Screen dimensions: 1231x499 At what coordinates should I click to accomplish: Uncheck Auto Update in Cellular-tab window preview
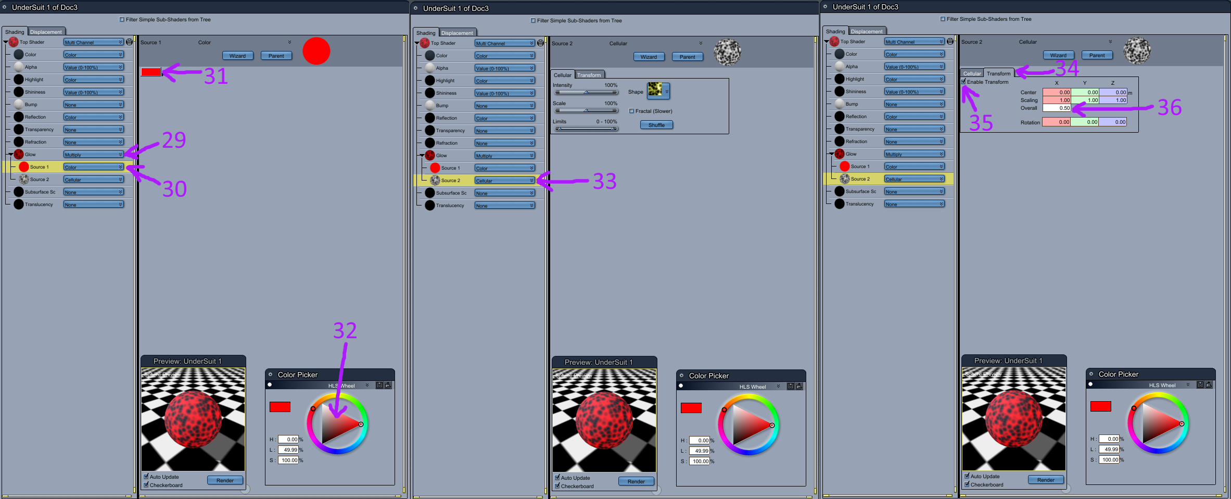pyautogui.click(x=557, y=478)
